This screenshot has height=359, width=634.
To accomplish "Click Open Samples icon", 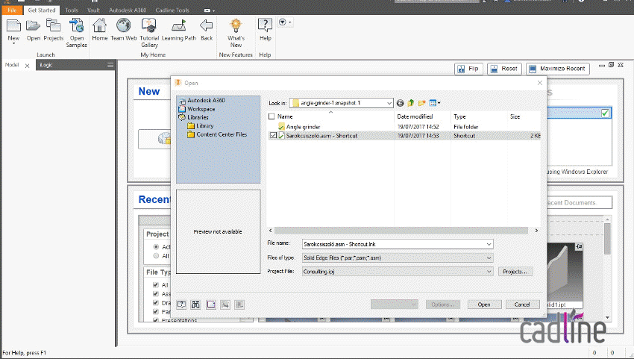I will [76, 26].
